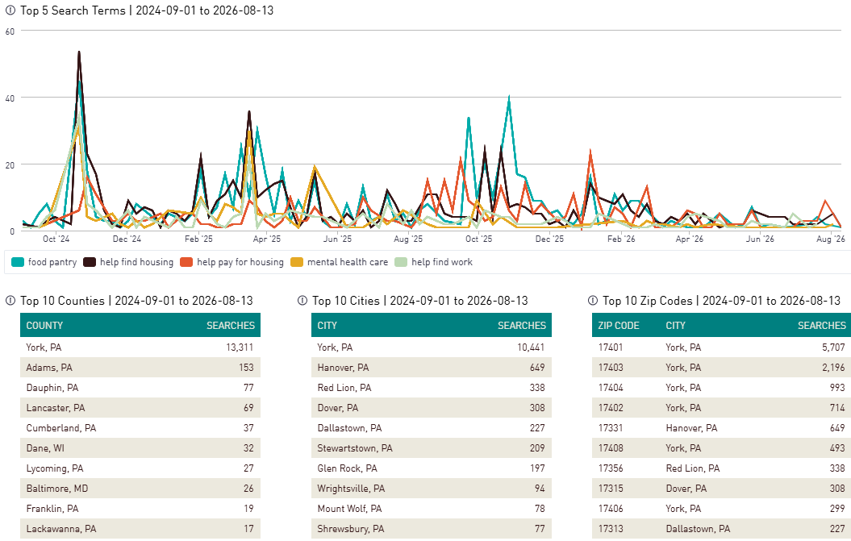The image size is (851, 541).
Task: Select zip code 17404 row
Action: coord(721,388)
